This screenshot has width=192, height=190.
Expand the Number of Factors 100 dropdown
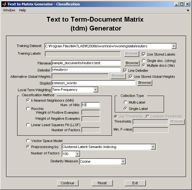pos(77,154)
